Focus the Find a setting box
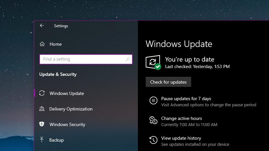 click(86, 59)
